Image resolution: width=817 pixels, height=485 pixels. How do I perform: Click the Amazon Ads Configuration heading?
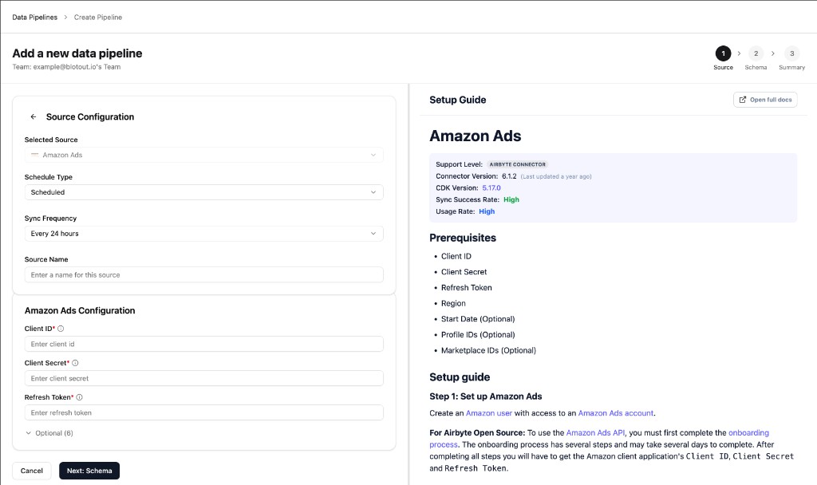[x=80, y=310]
